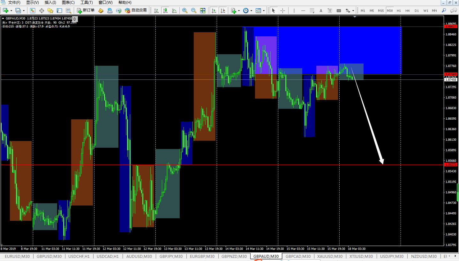The width and height of the screenshot is (459, 261).
Task: Click the green vertical scrollbar at right edge
Action: [x=458, y=192]
